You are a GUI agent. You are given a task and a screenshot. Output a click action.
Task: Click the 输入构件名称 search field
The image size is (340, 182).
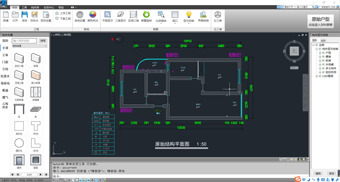(x=25, y=41)
